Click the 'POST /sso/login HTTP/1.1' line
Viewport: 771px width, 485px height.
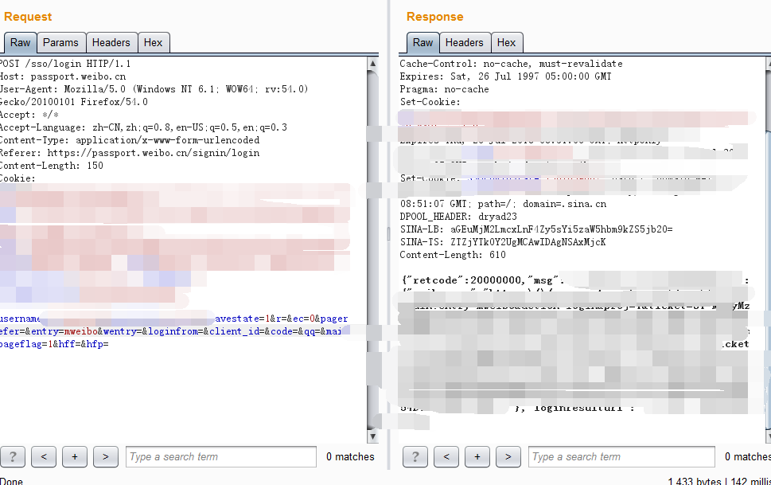pyautogui.click(x=65, y=64)
